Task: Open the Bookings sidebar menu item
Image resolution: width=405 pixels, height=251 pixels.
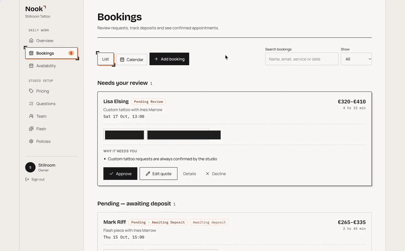Action: point(51,53)
